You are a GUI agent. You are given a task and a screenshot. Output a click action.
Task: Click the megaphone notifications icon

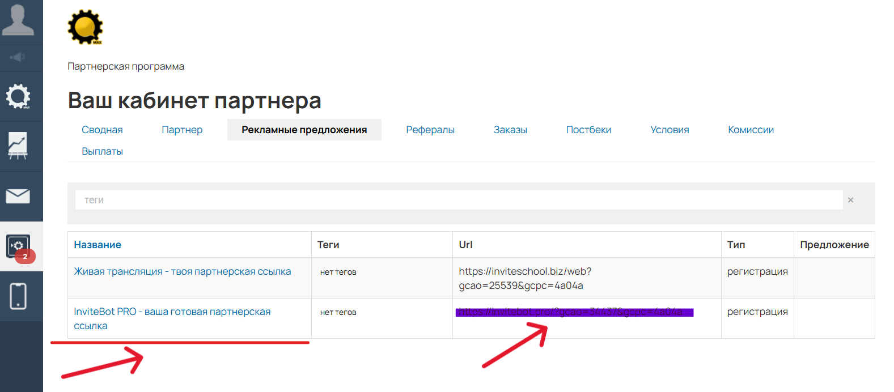tap(18, 57)
